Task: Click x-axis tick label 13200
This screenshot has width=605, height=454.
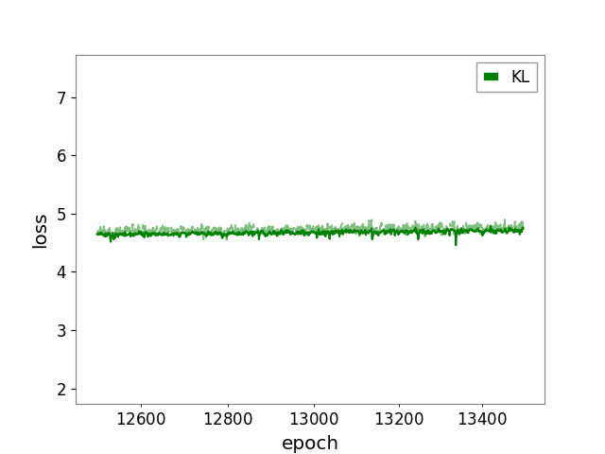Action: (x=399, y=419)
